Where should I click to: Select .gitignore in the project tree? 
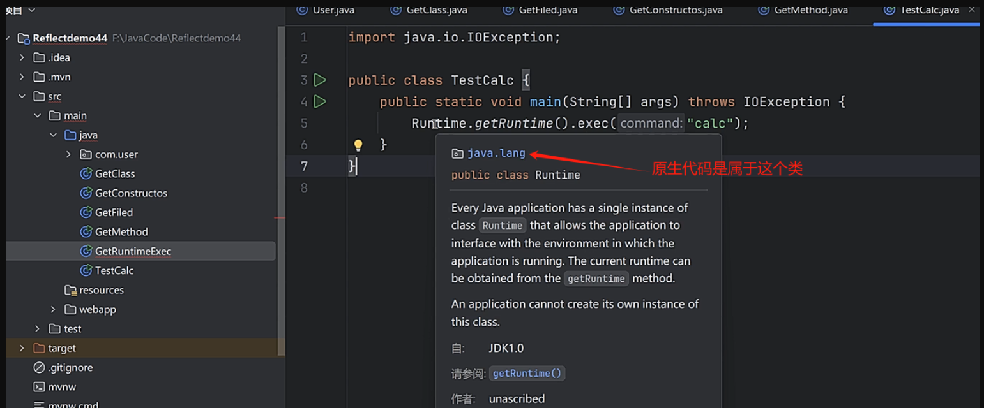tap(70, 367)
